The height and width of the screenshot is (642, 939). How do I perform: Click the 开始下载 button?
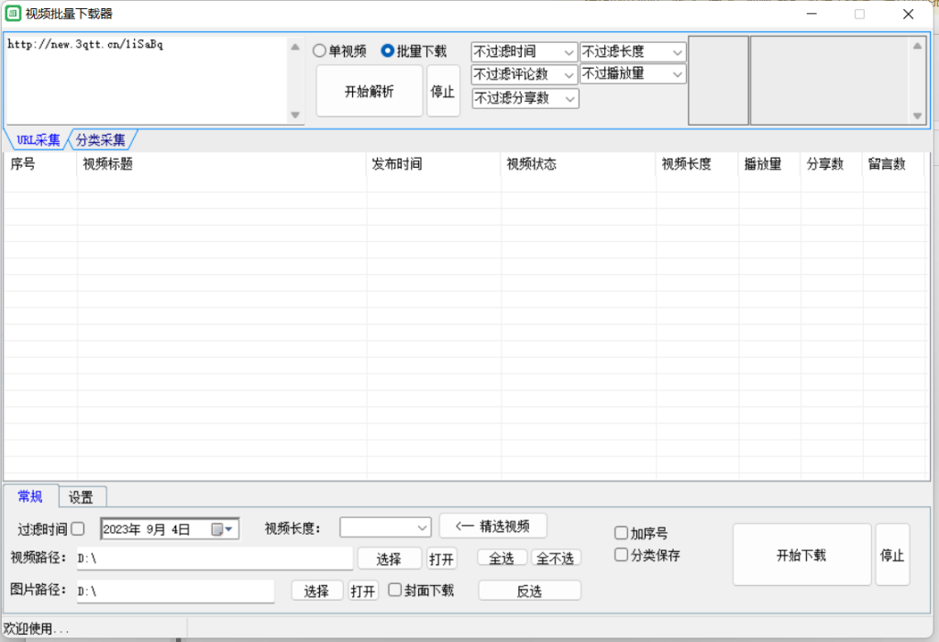click(x=801, y=555)
